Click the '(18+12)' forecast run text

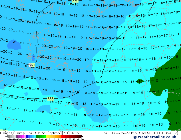170,133
